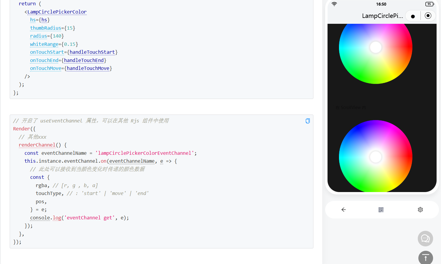This screenshot has width=441, height=264.
Task: Copy the Render code block using copy icon
Action: coord(308,121)
